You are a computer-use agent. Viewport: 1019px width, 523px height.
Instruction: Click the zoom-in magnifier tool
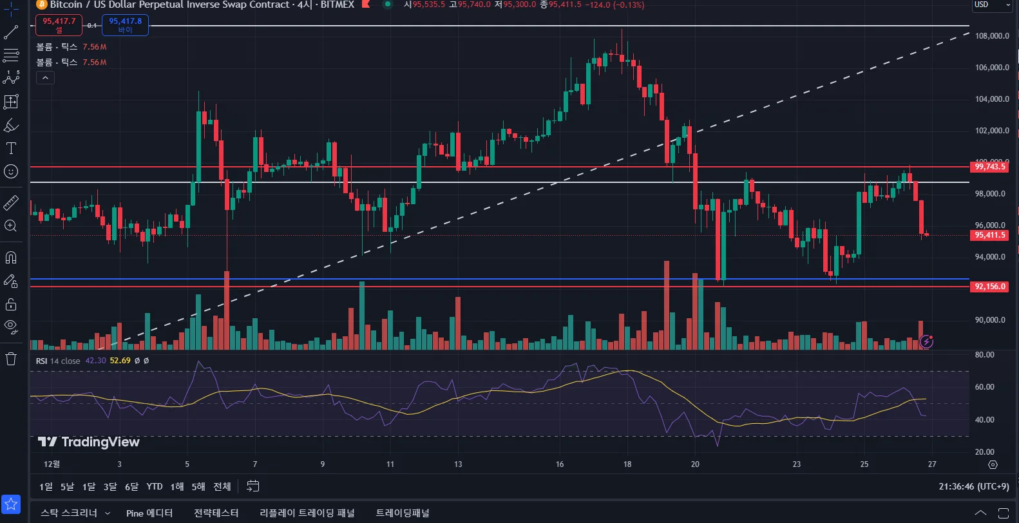click(11, 226)
